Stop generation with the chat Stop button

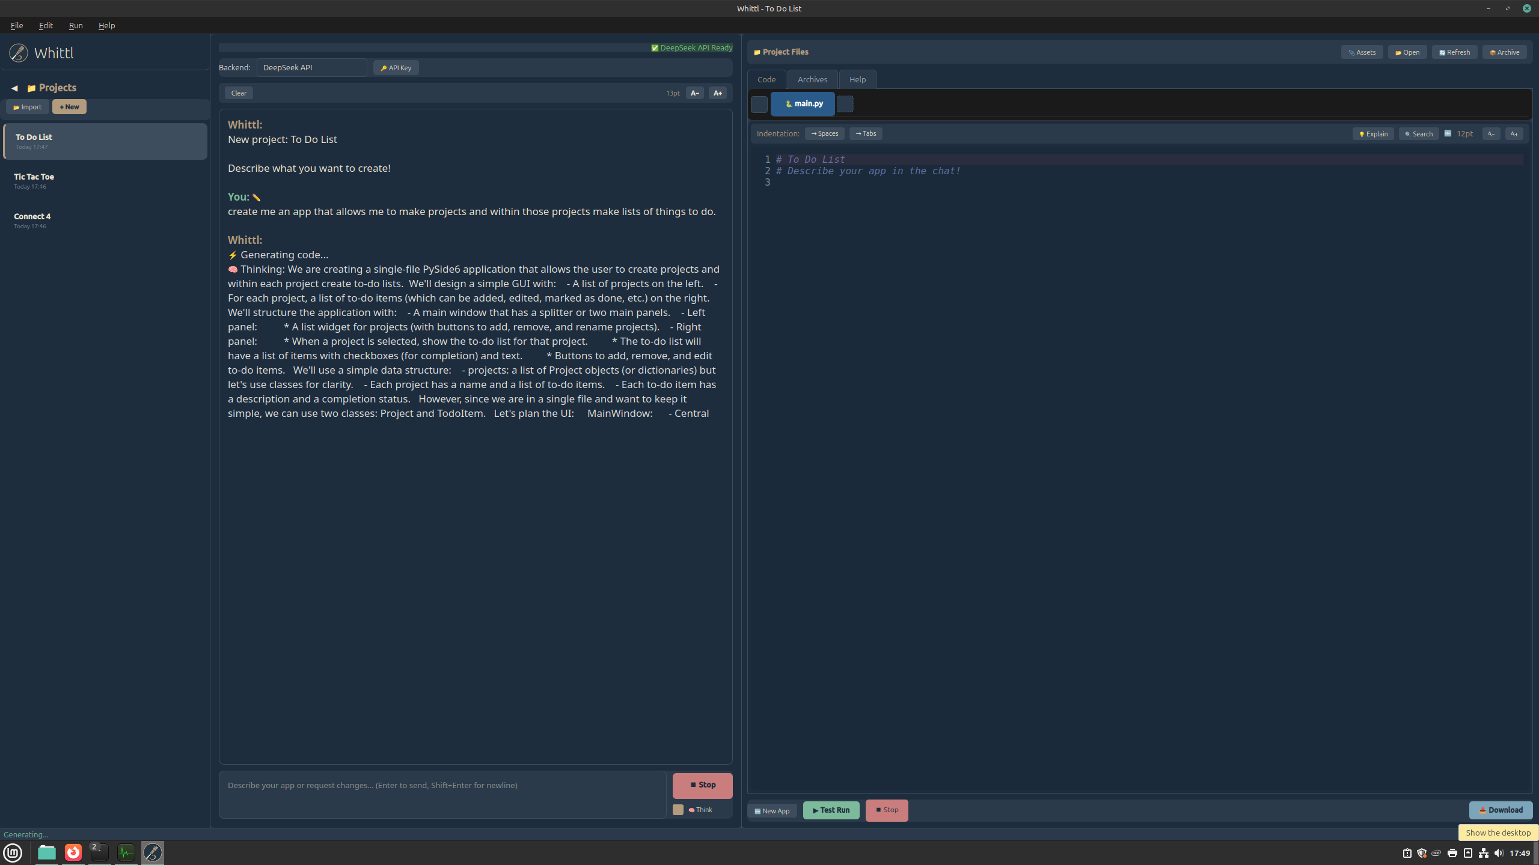tap(702, 785)
